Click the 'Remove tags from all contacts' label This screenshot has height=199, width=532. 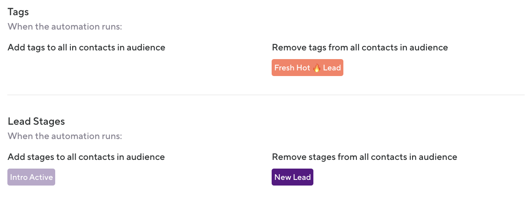(x=359, y=47)
